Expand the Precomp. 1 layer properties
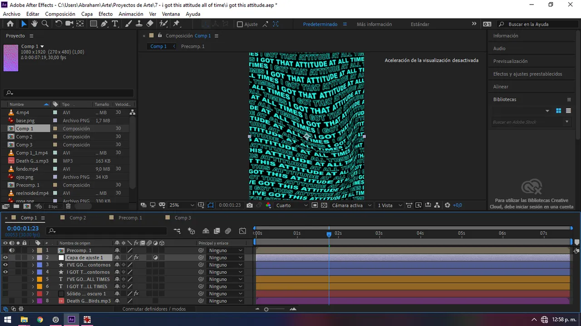This screenshot has height=326, width=581. pyautogui.click(x=33, y=250)
